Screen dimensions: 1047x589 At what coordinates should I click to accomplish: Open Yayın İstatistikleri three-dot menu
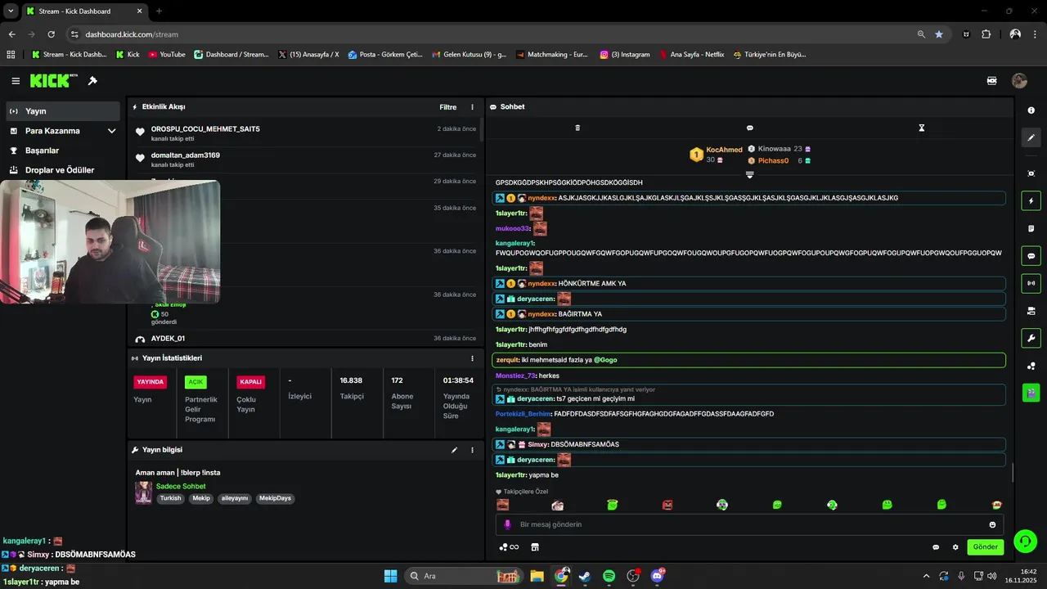pos(472,358)
